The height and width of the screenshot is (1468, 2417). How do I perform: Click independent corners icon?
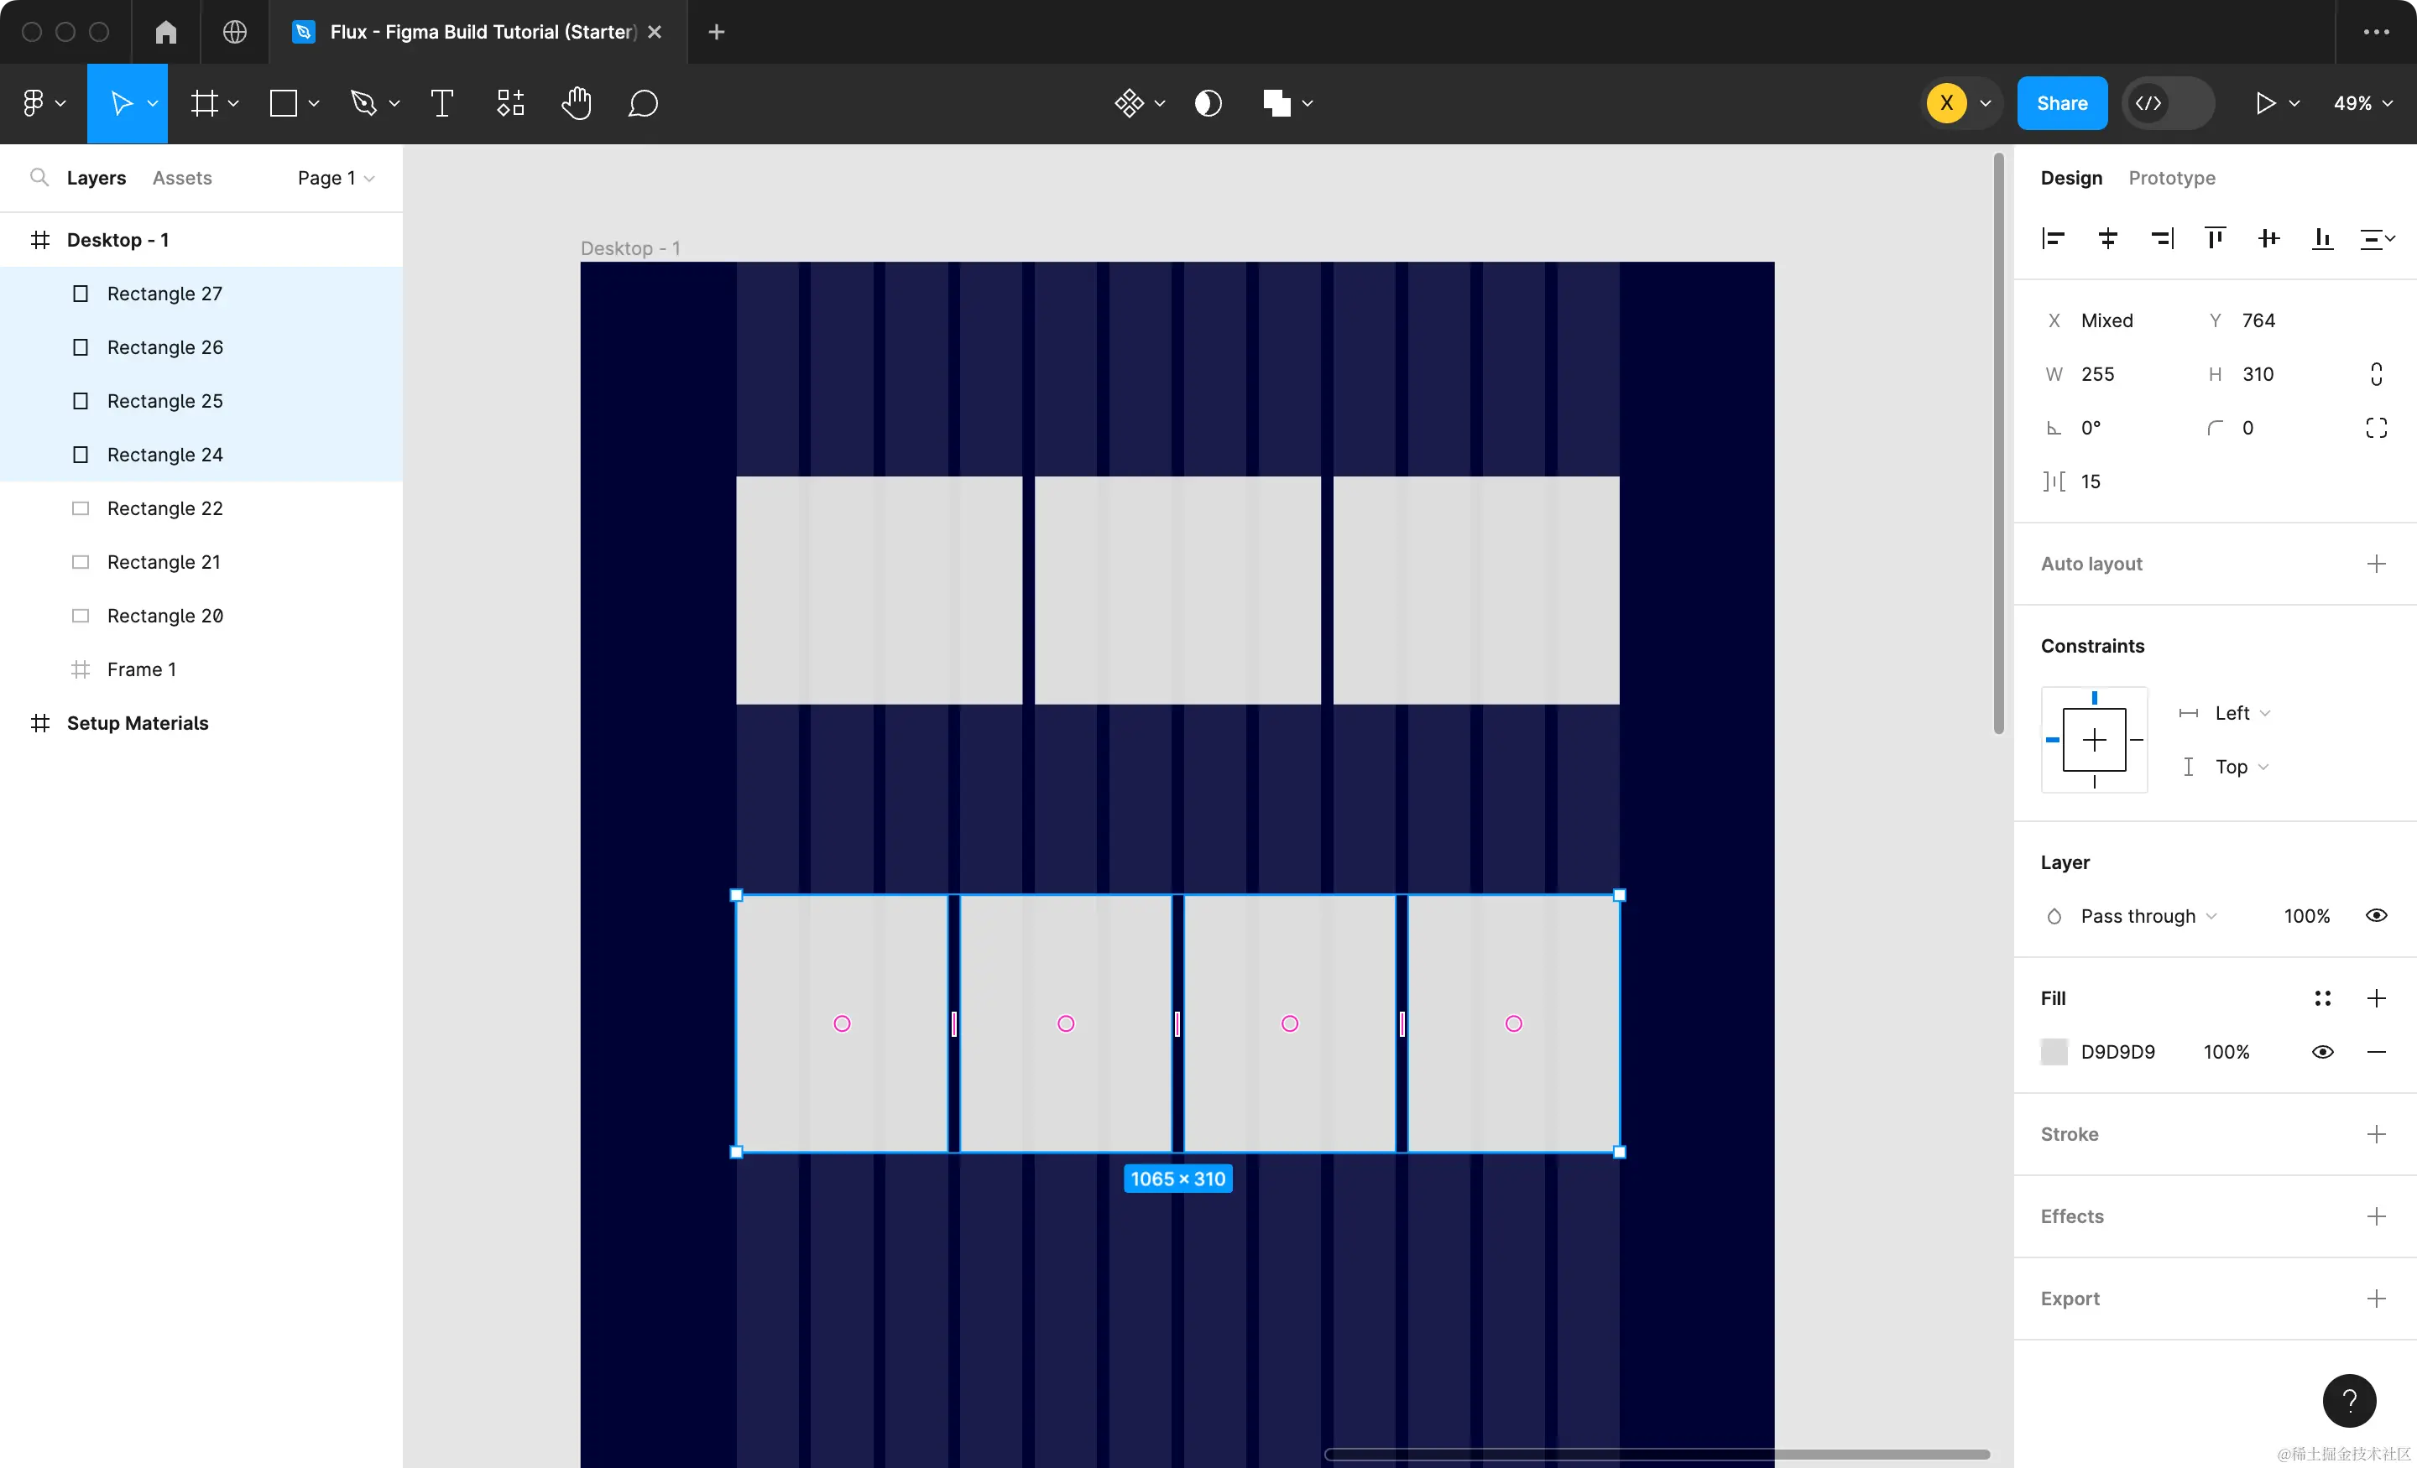pos(2376,428)
